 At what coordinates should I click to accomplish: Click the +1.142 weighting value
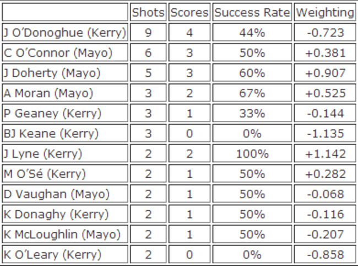point(324,153)
